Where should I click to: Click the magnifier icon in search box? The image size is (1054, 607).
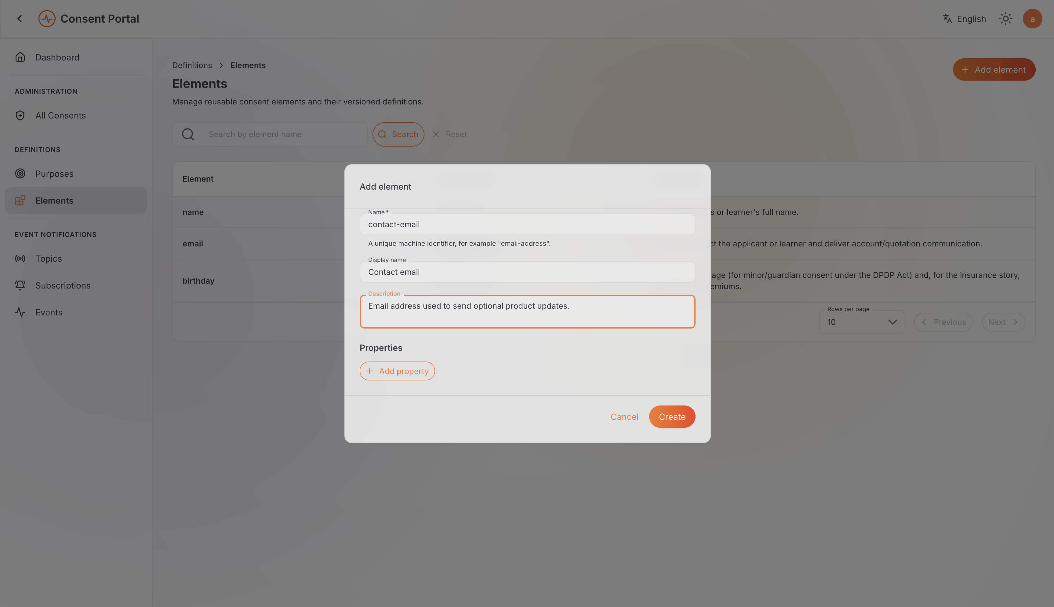pyautogui.click(x=188, y=134)
